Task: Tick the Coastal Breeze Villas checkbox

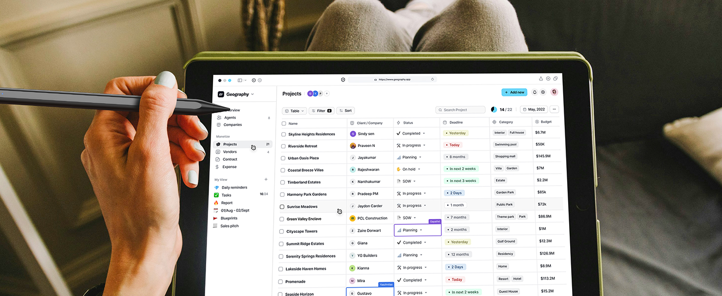Action: pyautogui.click(x=283, y=170)
